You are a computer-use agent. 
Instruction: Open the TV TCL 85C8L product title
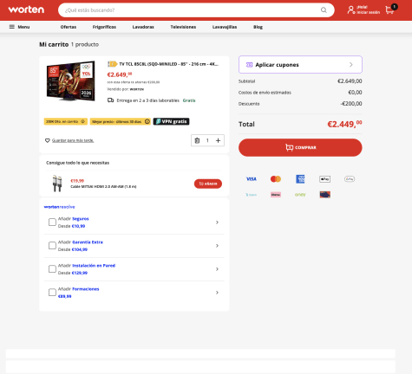(169, 64)
